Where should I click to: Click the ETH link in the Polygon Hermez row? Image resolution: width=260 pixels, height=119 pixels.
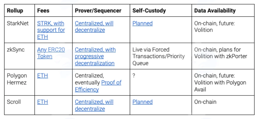[43, 76]
